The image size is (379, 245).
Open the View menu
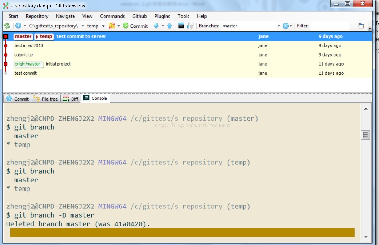coord(87,16)
